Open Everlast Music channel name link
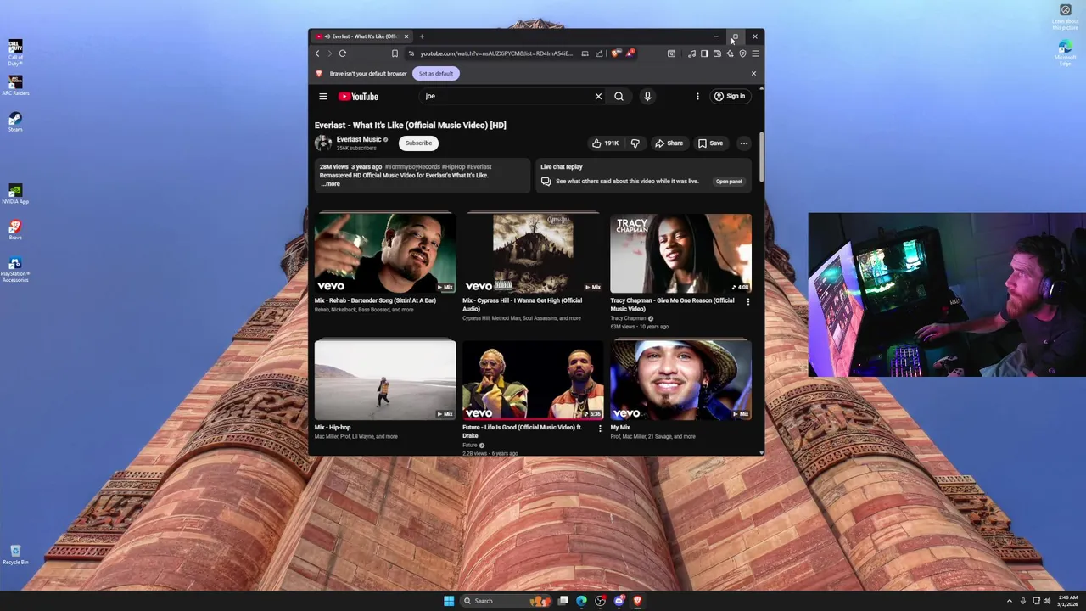Image resolution: width=1086 pixels, height=611 pixels. pos(358,139)
